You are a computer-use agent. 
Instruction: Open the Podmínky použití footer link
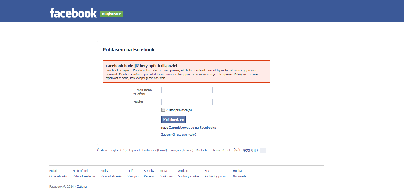pyautogui.click(x=216, y=176)
